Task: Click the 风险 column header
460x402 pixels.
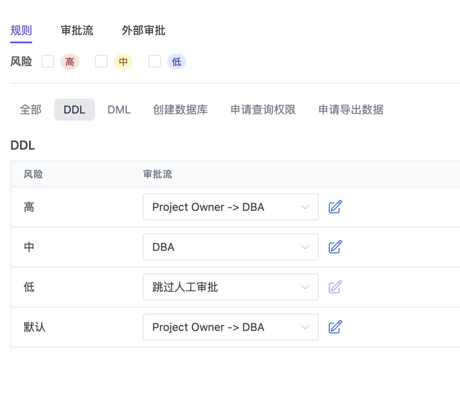Action: point(33,174)
